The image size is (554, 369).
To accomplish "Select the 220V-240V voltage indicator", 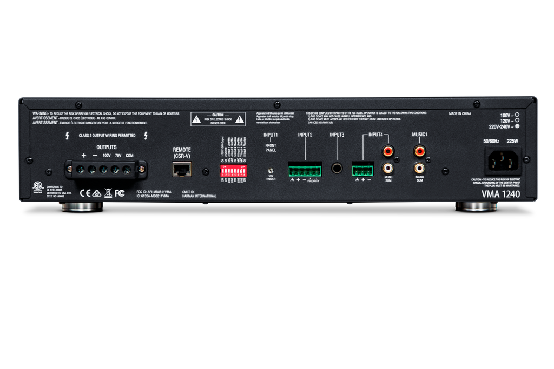I will 517,126.
